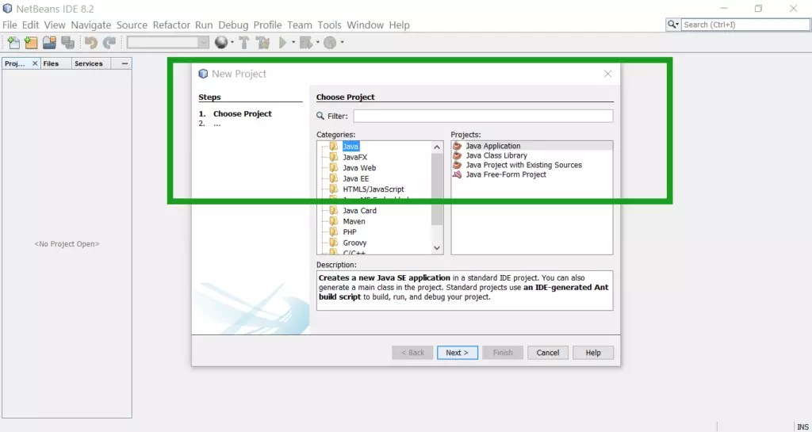Image resolution: width=812 pixels, height=432 pixels.
Task: Open the Debug menu
Action: point(233,25)
